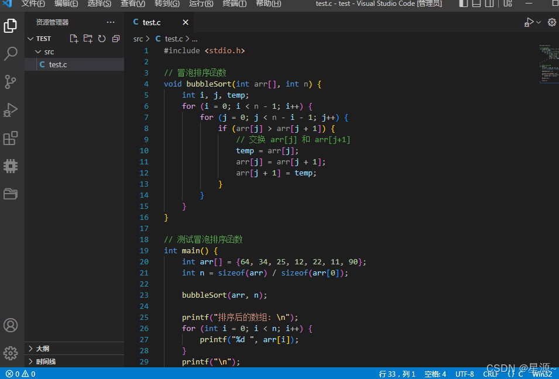This screenshot has height=379, width=559.
Task: Click the bubbleSort(arr, n) call line 23
Action: click(225, 295)
